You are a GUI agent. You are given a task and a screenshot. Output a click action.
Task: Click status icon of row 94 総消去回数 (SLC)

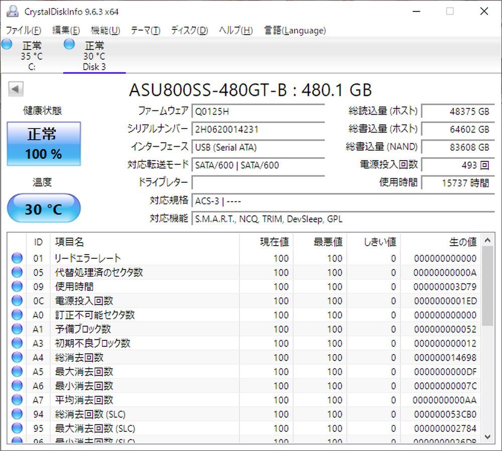click(17, 414)
